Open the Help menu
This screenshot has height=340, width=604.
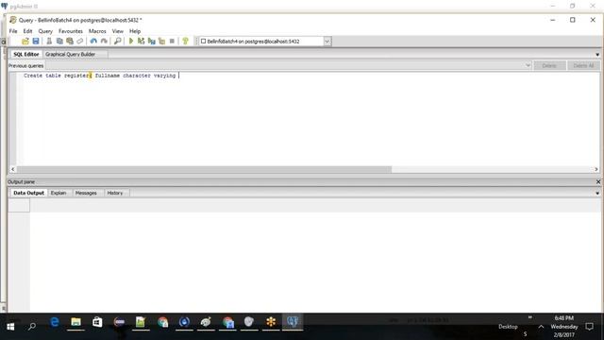click(135, 31)
